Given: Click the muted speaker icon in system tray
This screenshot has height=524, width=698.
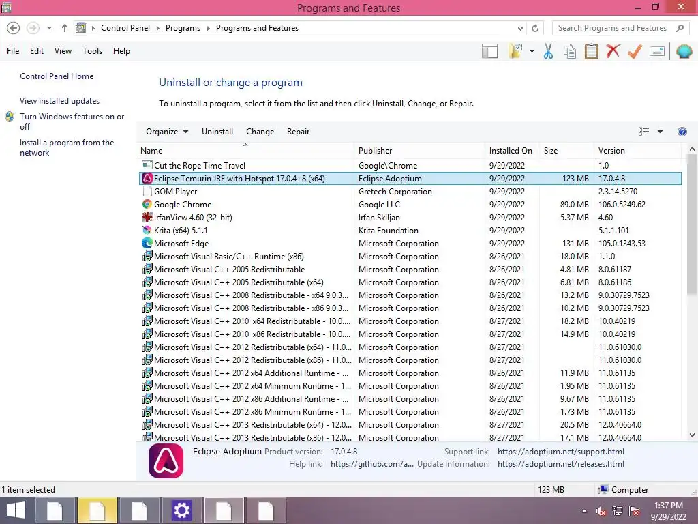Looking at the screenshot, I should coord(601,511).
